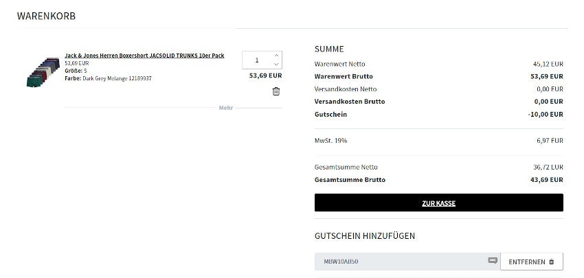Image resolution: width=584 pixels, height=278 pixels.
Task: Click the speech bubble icon in coupon field
Action: pyautogui.click(x=492, y=261)
